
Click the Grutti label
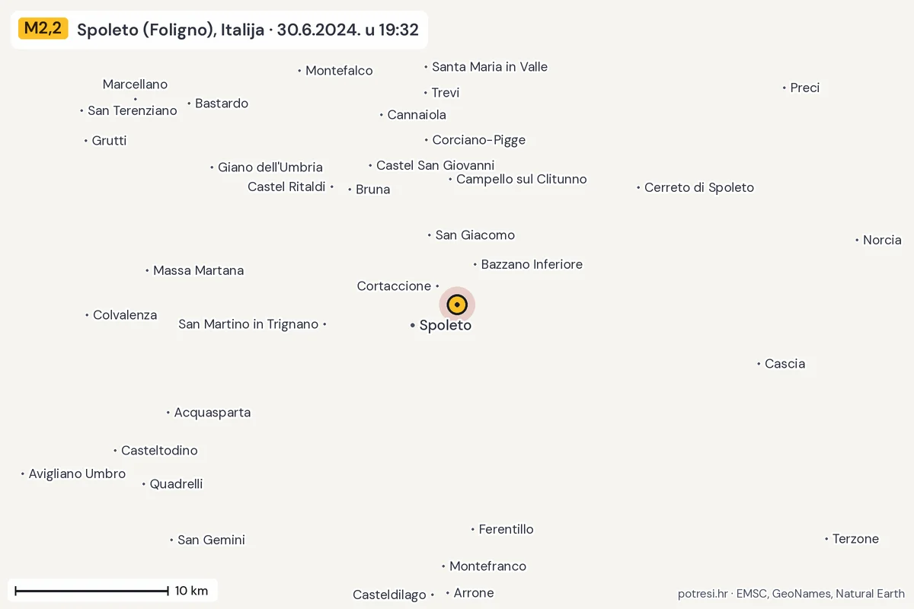pos(109,141)
